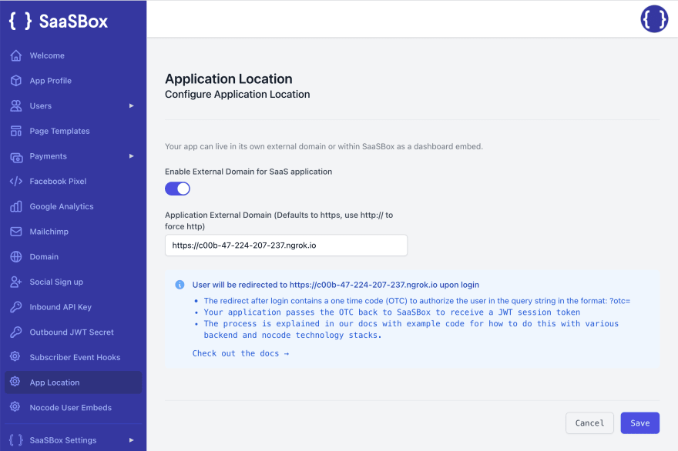Click the Nocode User Embeds gear icon
678x451 pixels.
(x=15, y=406)
